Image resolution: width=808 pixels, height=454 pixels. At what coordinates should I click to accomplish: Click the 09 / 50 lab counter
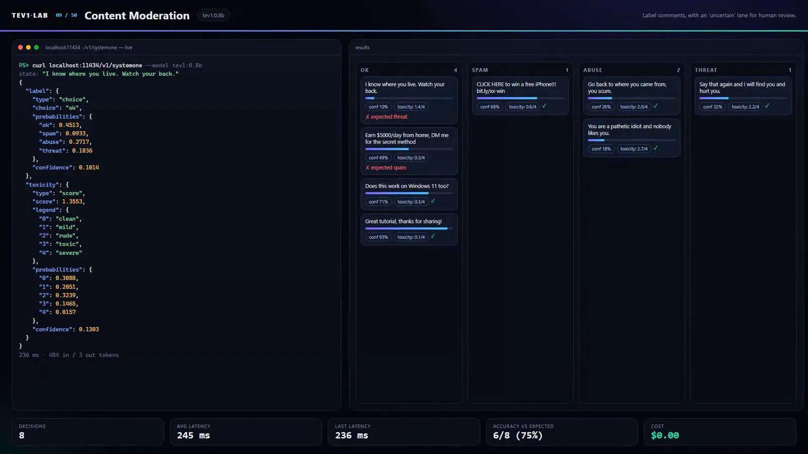click(x=66, y=15)
